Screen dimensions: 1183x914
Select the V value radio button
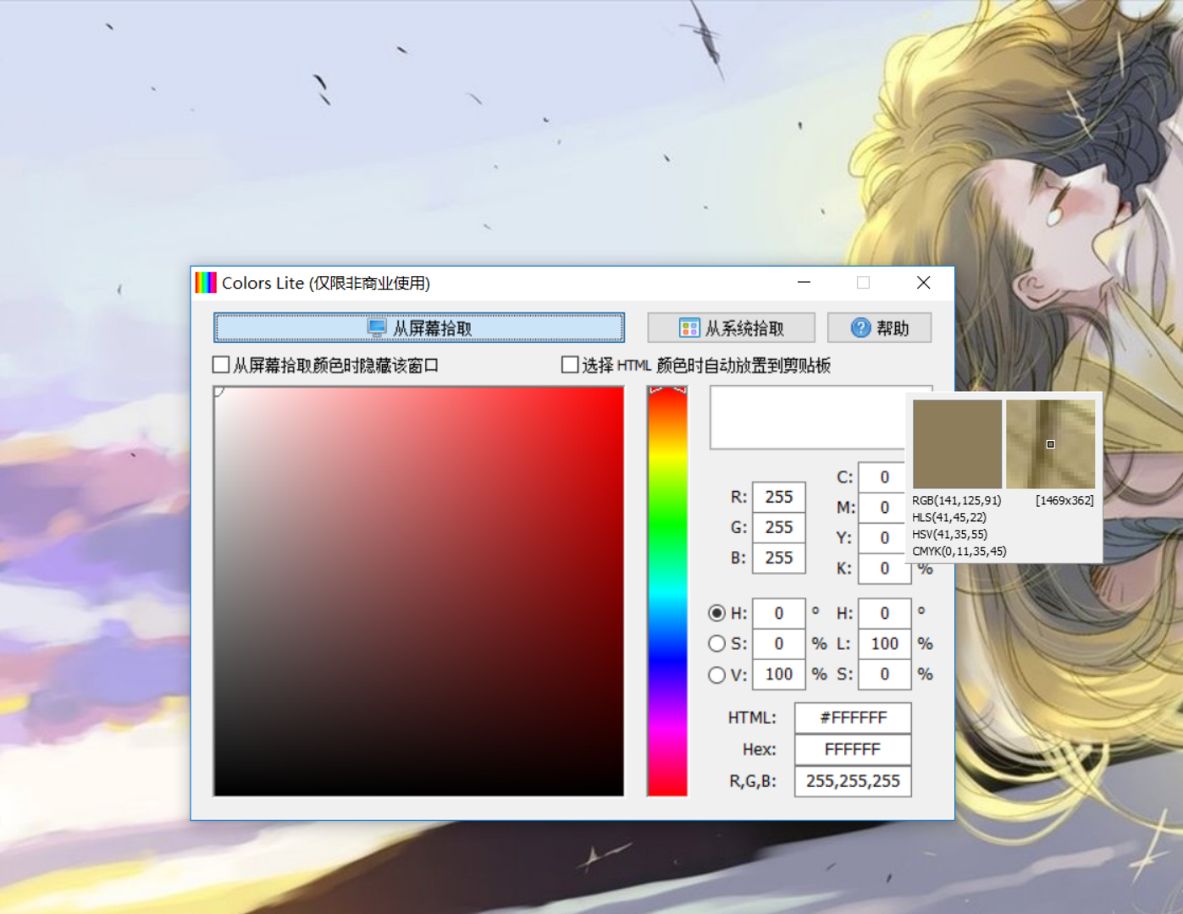716,674
